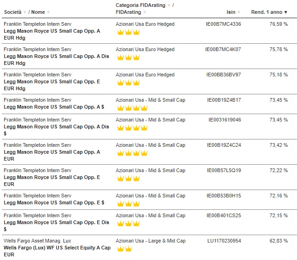
Task: Click the 72,16 % return value
Action: point(279,196)
